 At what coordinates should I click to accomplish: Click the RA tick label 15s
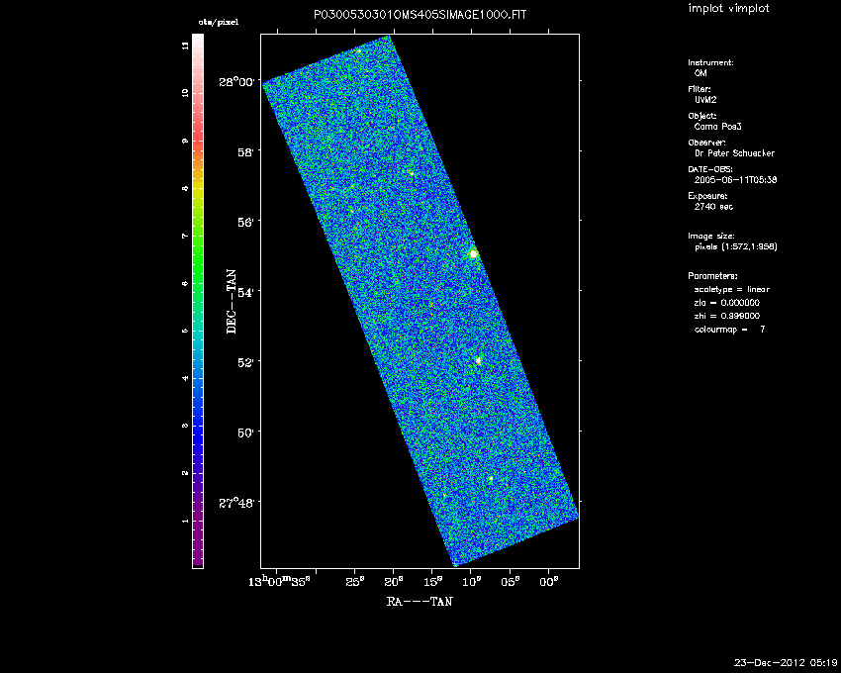click(x=432, y=582)
